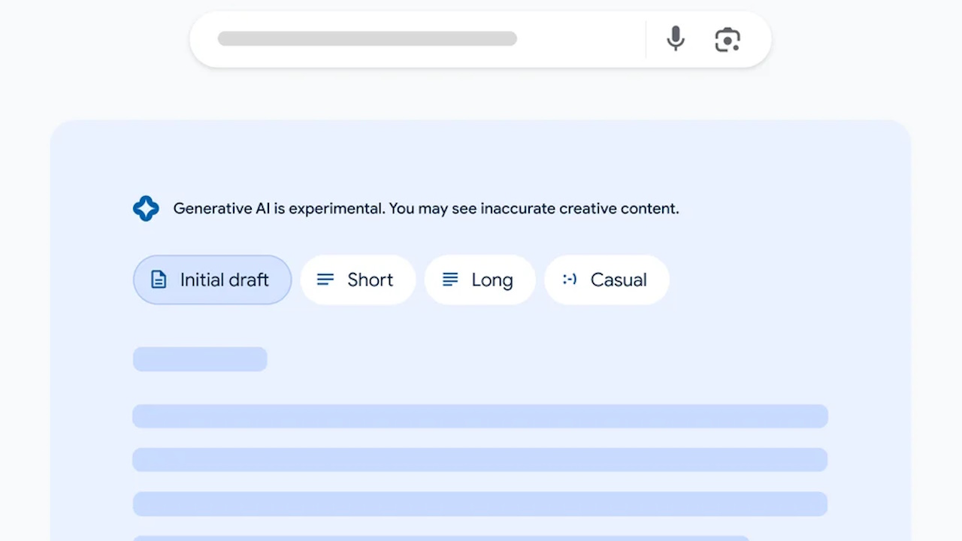This screenshot has width=962, height=541.
Task: Click the blue Generative AI sparkle icon
Action: point(146,208)
